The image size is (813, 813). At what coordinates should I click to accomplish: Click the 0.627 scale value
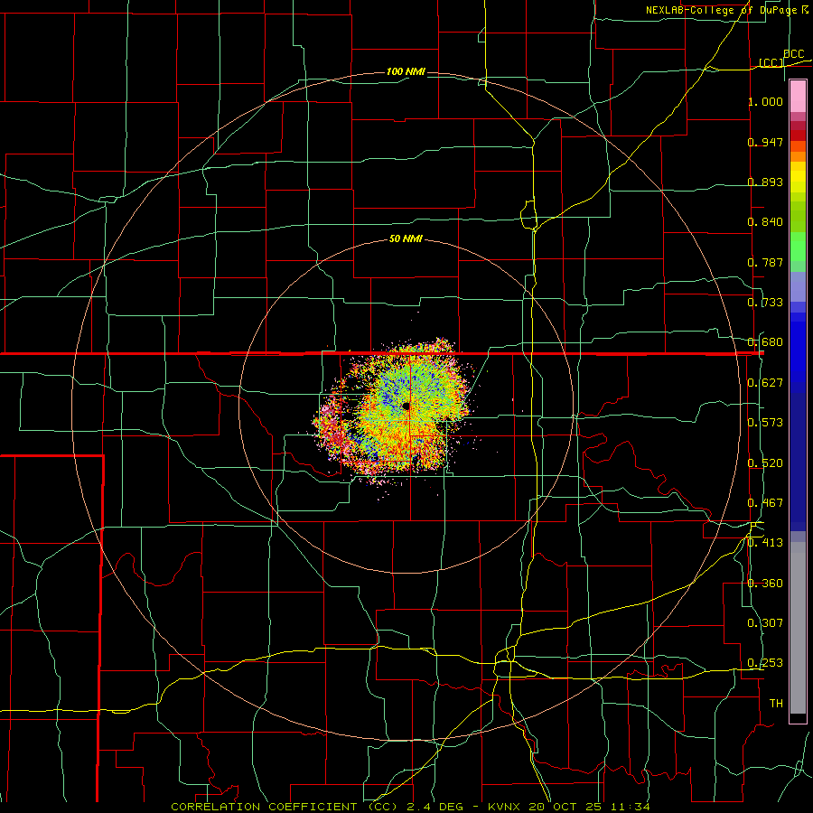tap(765, 383)
